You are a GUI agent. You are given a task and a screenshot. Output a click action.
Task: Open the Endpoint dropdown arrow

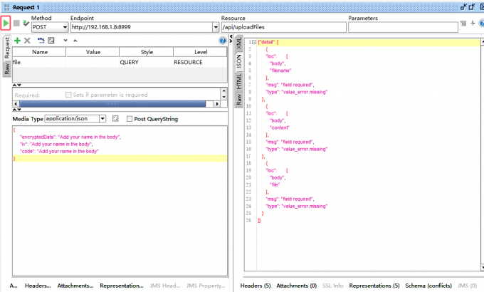[216, 27]
